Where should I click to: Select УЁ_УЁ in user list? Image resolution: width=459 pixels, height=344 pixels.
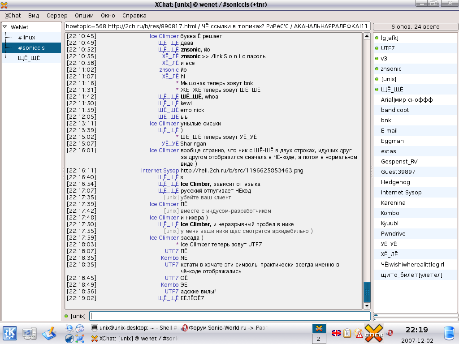tap(416, 244)
